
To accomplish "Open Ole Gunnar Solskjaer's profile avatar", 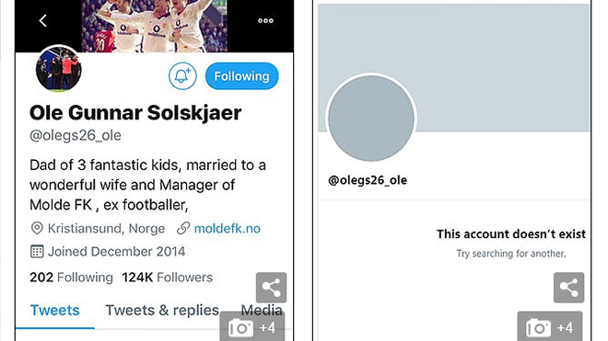I will (x=59, y=69).
